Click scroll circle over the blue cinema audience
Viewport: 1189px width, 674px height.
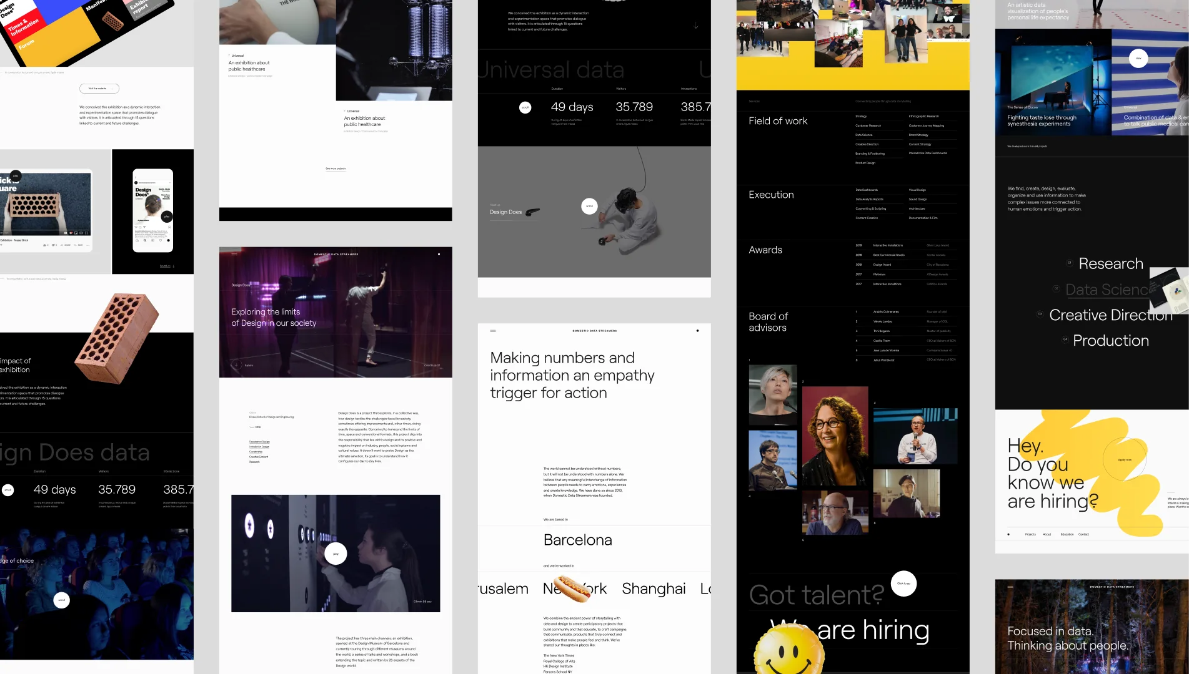pyautogui.click(x=61, y=600)
